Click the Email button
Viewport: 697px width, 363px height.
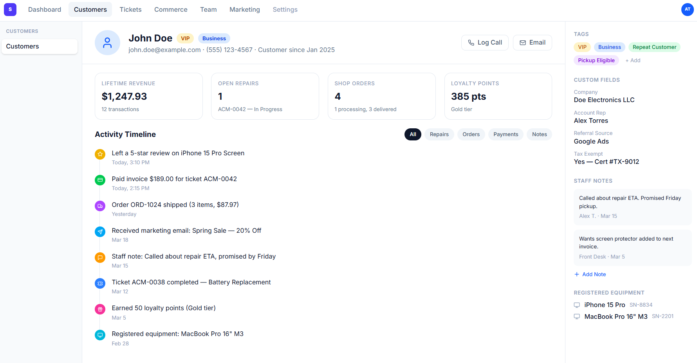pyautogui.click(x=532, y=43)
